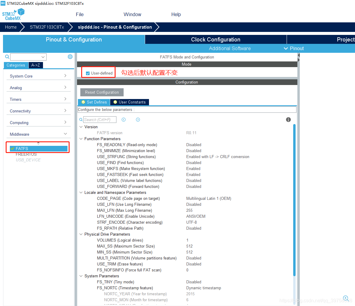
Task: Select FS_MINIMIZE (Minimization level) parameter
Action: 126,151
